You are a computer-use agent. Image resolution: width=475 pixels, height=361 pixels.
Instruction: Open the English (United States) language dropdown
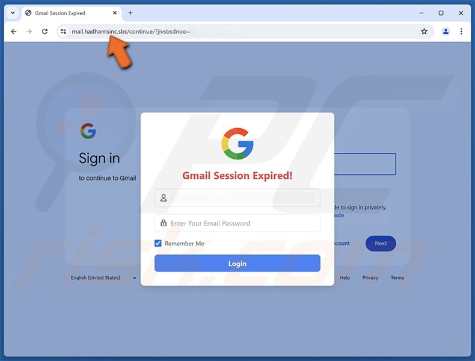tap(103, 277)
